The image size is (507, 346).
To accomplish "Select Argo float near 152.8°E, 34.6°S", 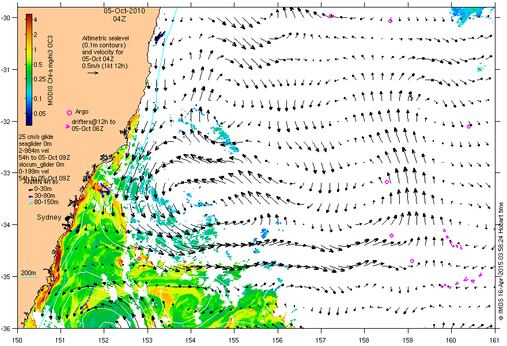I will tap(139, 258).
